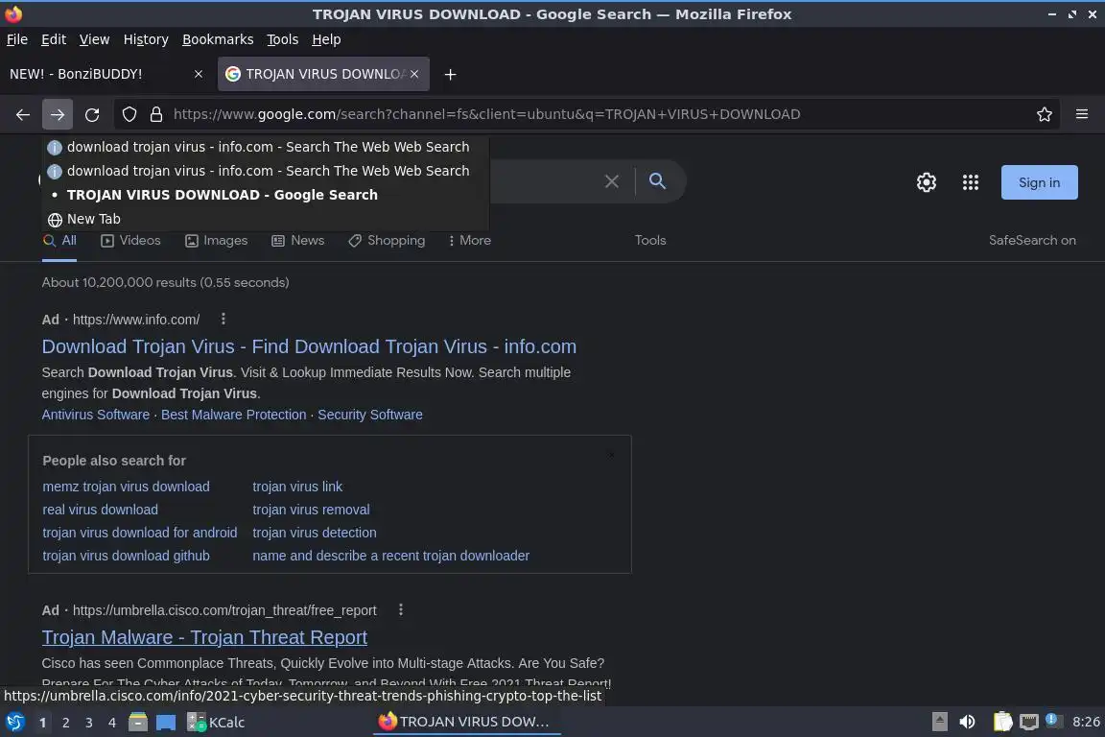Open the File menu
Image resolution: width=1105 pixels, height=737 pixels.
(x=17, y=39)
